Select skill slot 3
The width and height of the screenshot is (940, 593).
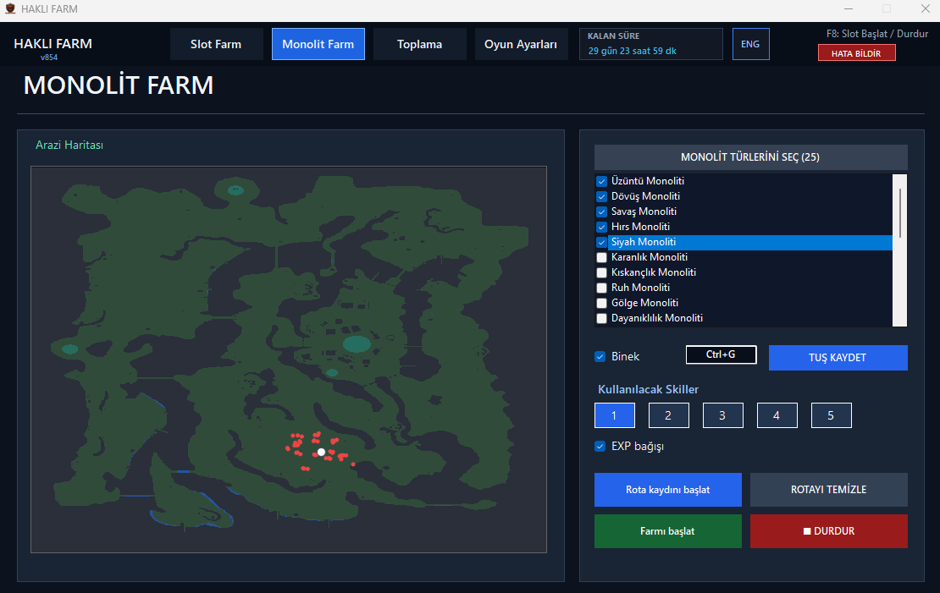click(722, 415)
